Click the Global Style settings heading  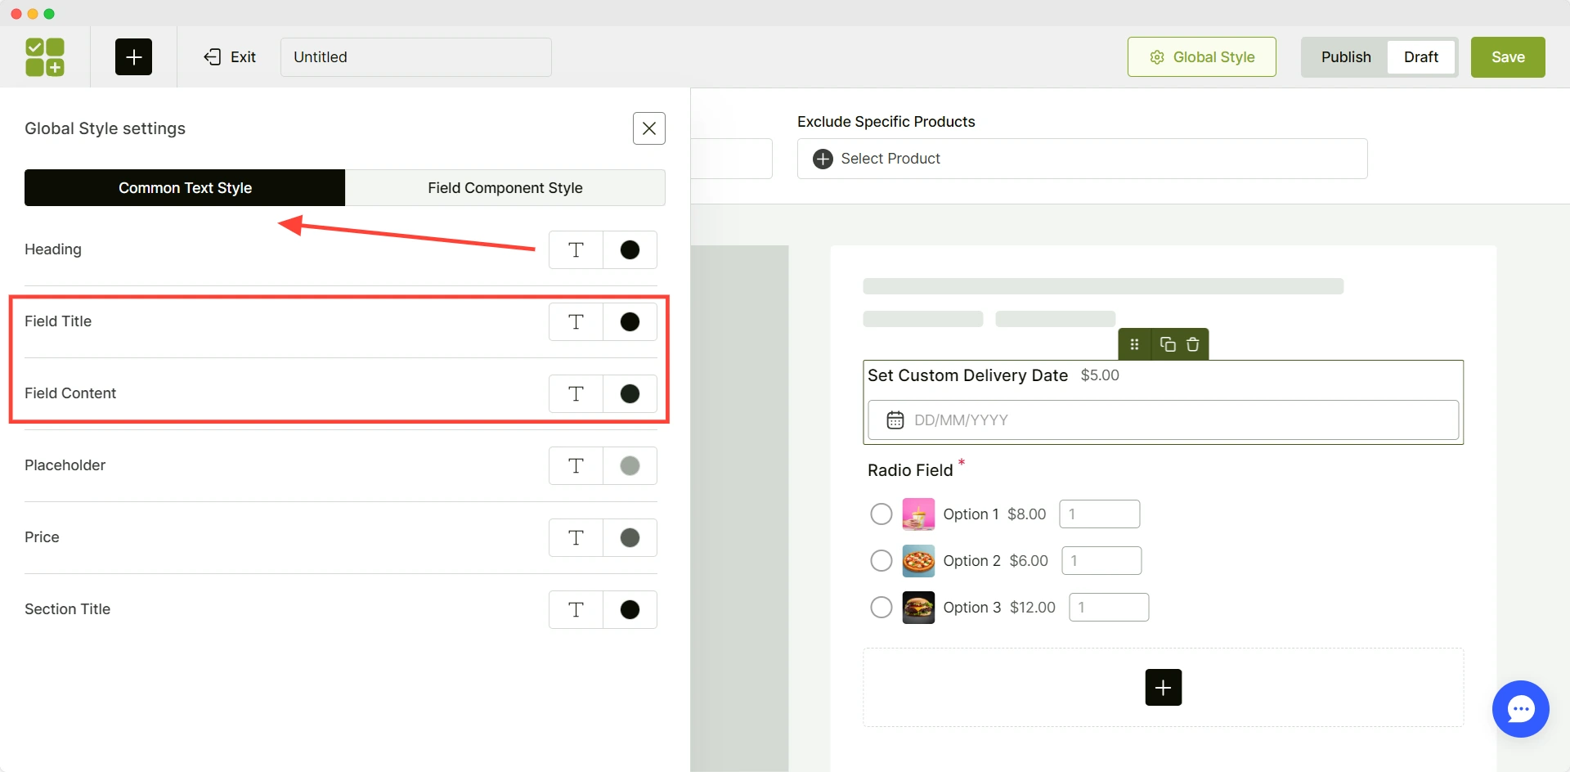coord(105,128)
